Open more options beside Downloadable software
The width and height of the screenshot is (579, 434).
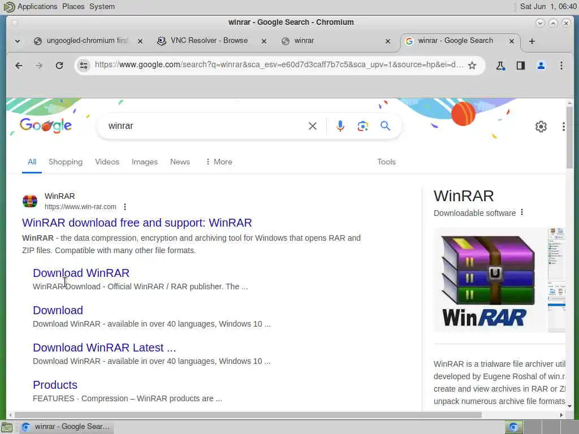(522, 212)
